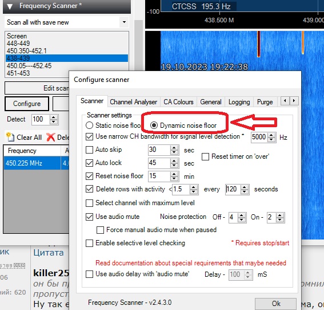This screenshot has height=310, width=324.
Task: Uncheck Use audio mute option
Action: [x=89, y=217]
